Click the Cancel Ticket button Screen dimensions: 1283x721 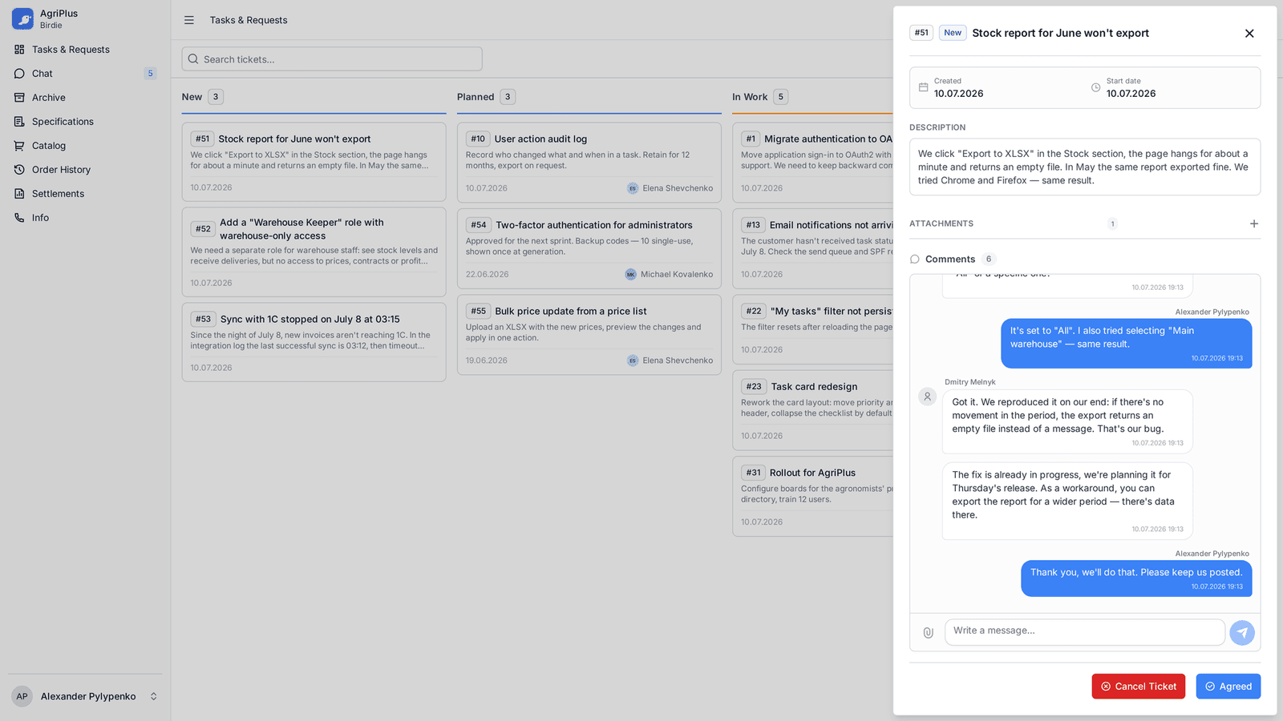click(x=1138, y=687)
